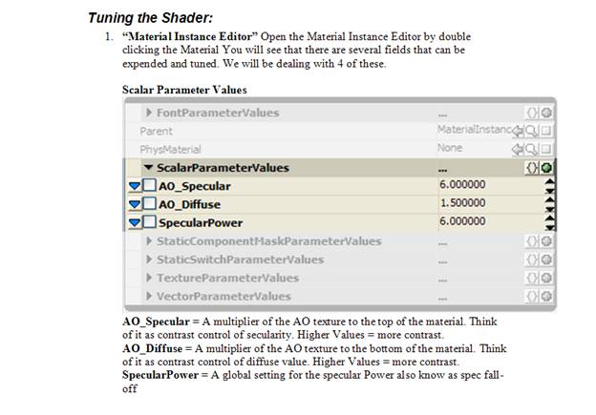The width and height of the screenshot is (596, 415).
Task: Click the green add button on ScalarParameterValues
Action: (x=546, y=168)
